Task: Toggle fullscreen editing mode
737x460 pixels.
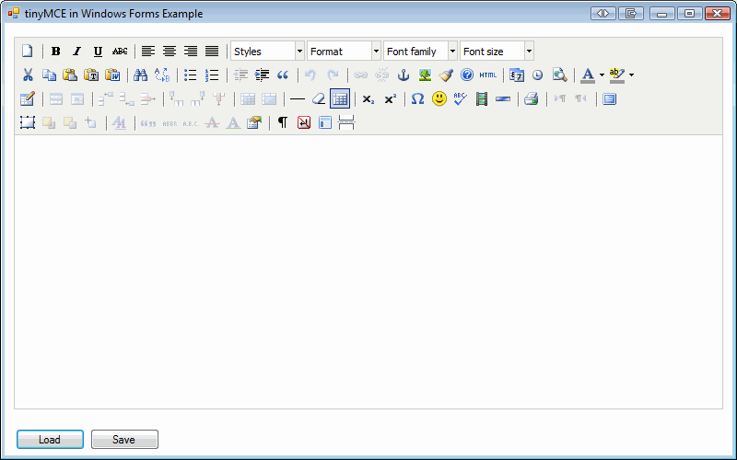Action: [609, 98]
